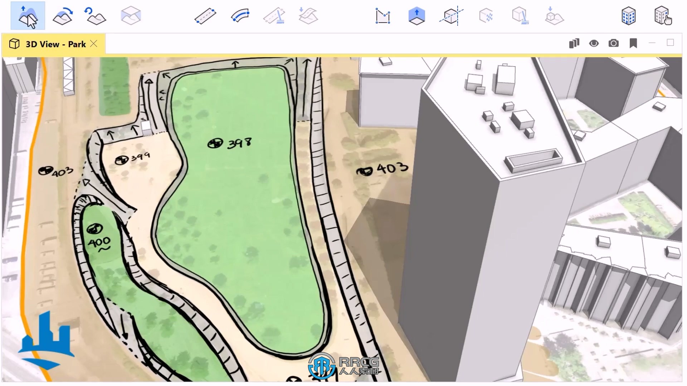This screenshot has width=687, height=386.
Task: Click the blue-windowed building tool
Action: pos(629,16)
